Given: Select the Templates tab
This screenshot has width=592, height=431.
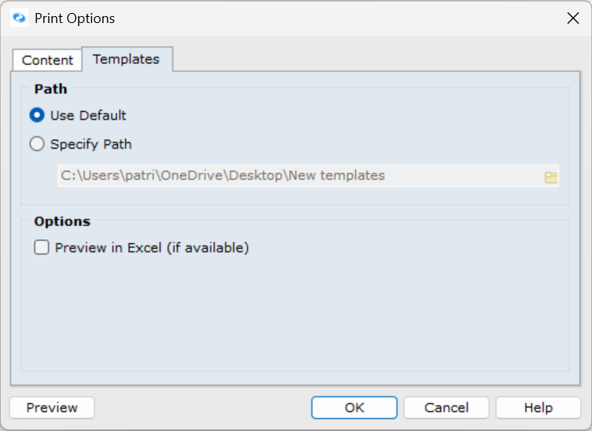Looking at the screenshot, I should click(127, 59).
